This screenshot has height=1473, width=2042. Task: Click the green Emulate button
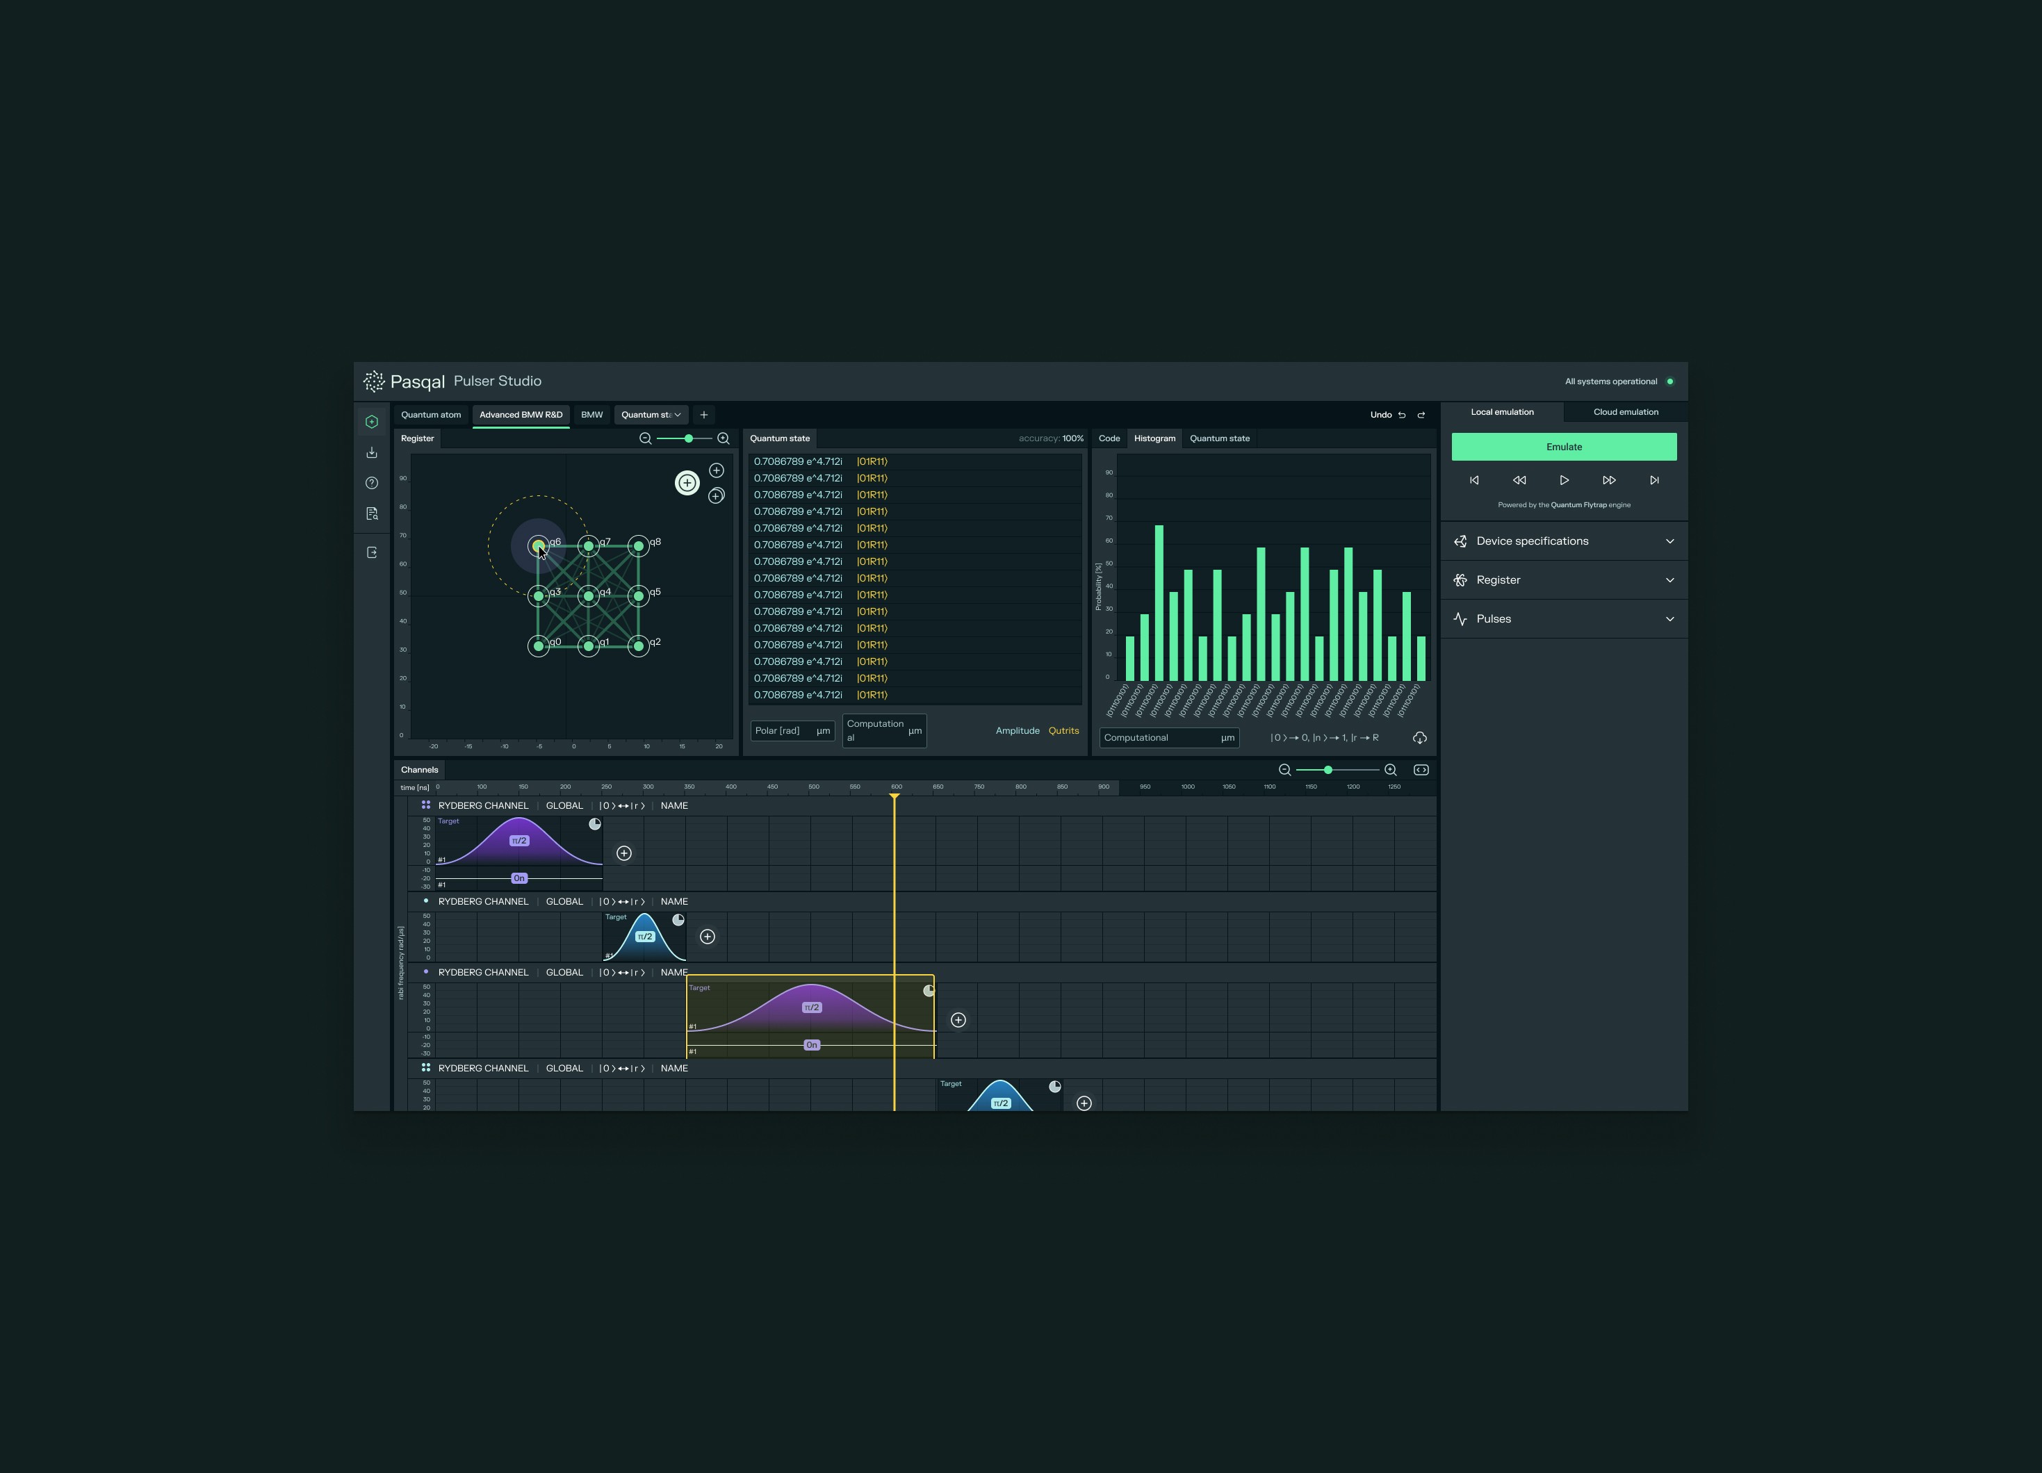click(x=1563, y=447)
